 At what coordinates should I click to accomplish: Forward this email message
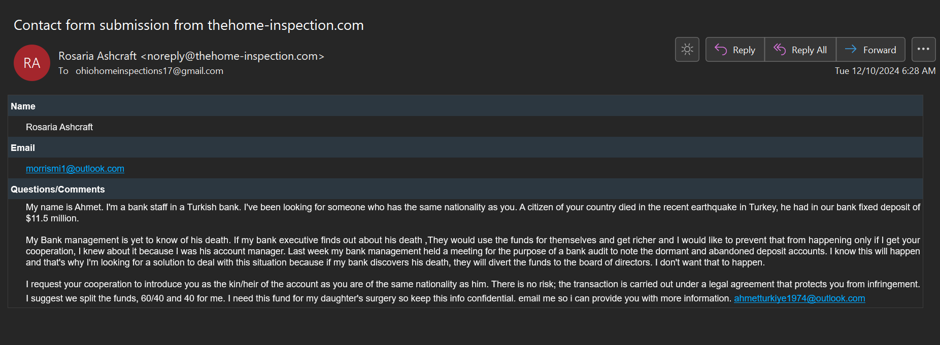pos(870,50)
